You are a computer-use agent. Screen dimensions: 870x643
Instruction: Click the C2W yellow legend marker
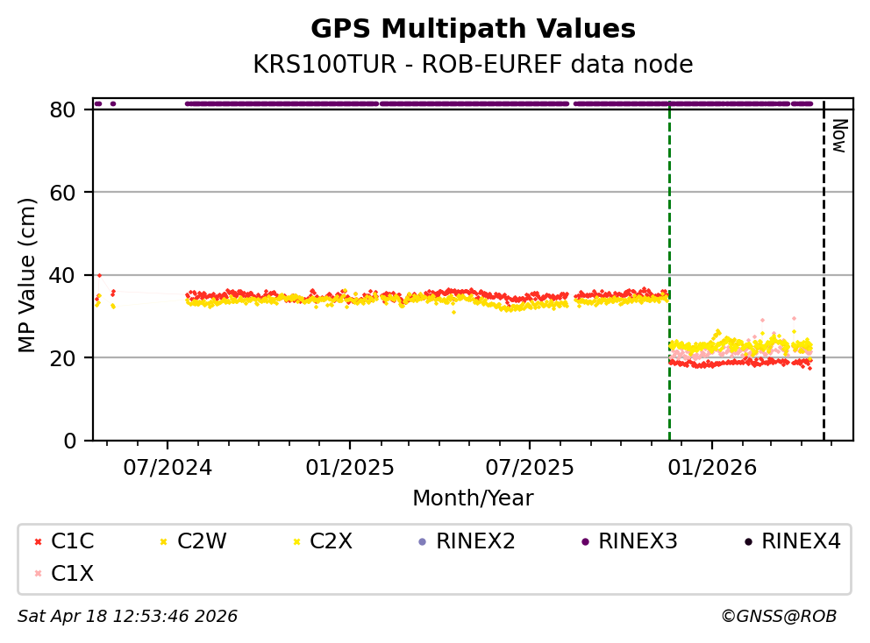163,541
